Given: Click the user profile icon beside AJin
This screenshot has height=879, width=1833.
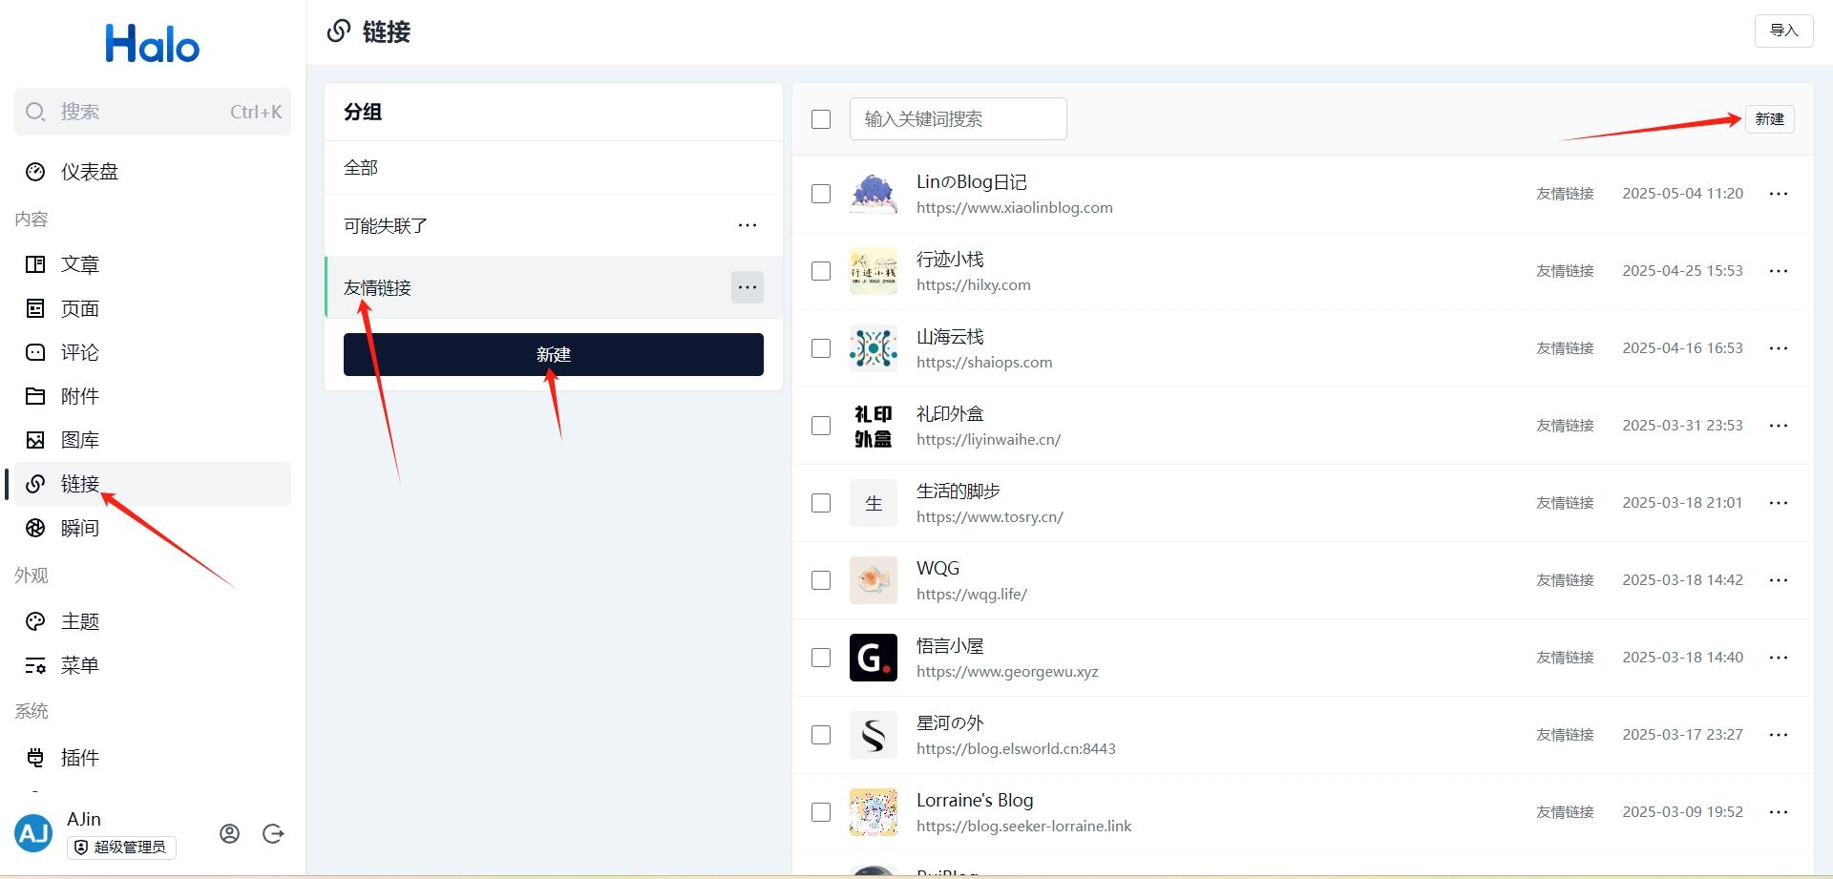Looking at the screenshot, I should click(x=229, y=833).
